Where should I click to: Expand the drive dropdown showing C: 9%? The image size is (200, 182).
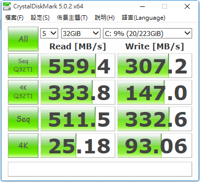point(147,34)
